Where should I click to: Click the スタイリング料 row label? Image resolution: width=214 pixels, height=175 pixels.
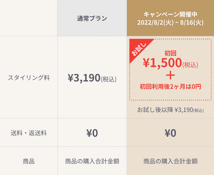tap(29, 78)
